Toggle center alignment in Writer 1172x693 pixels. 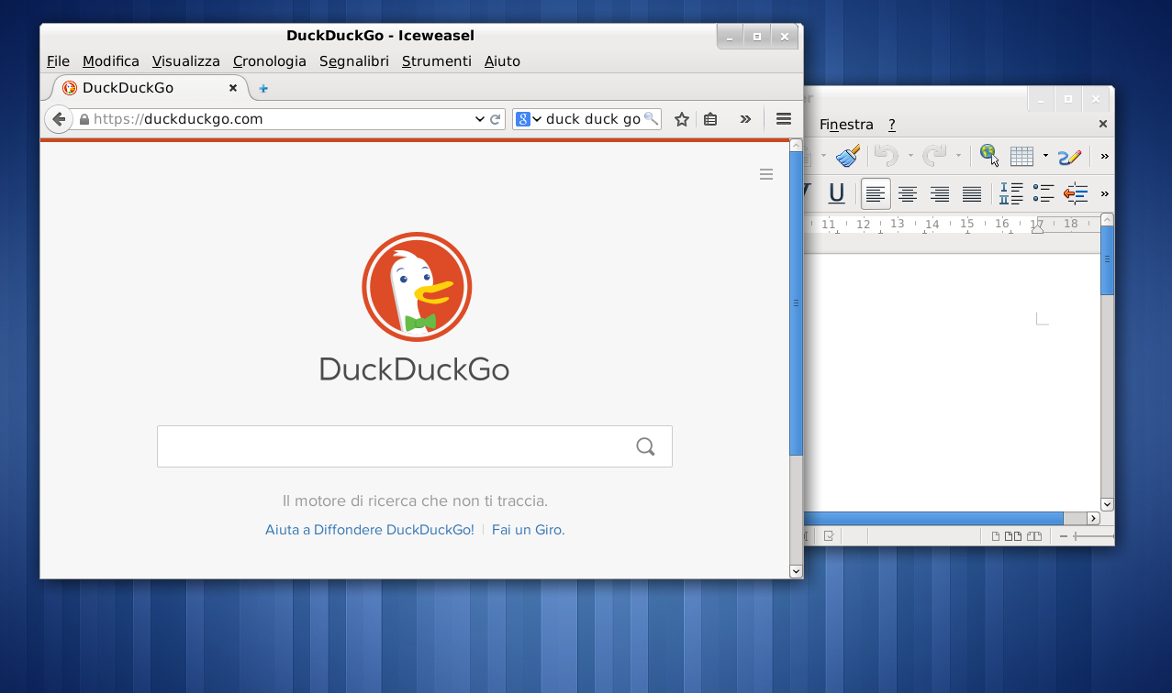click(908, 193)
